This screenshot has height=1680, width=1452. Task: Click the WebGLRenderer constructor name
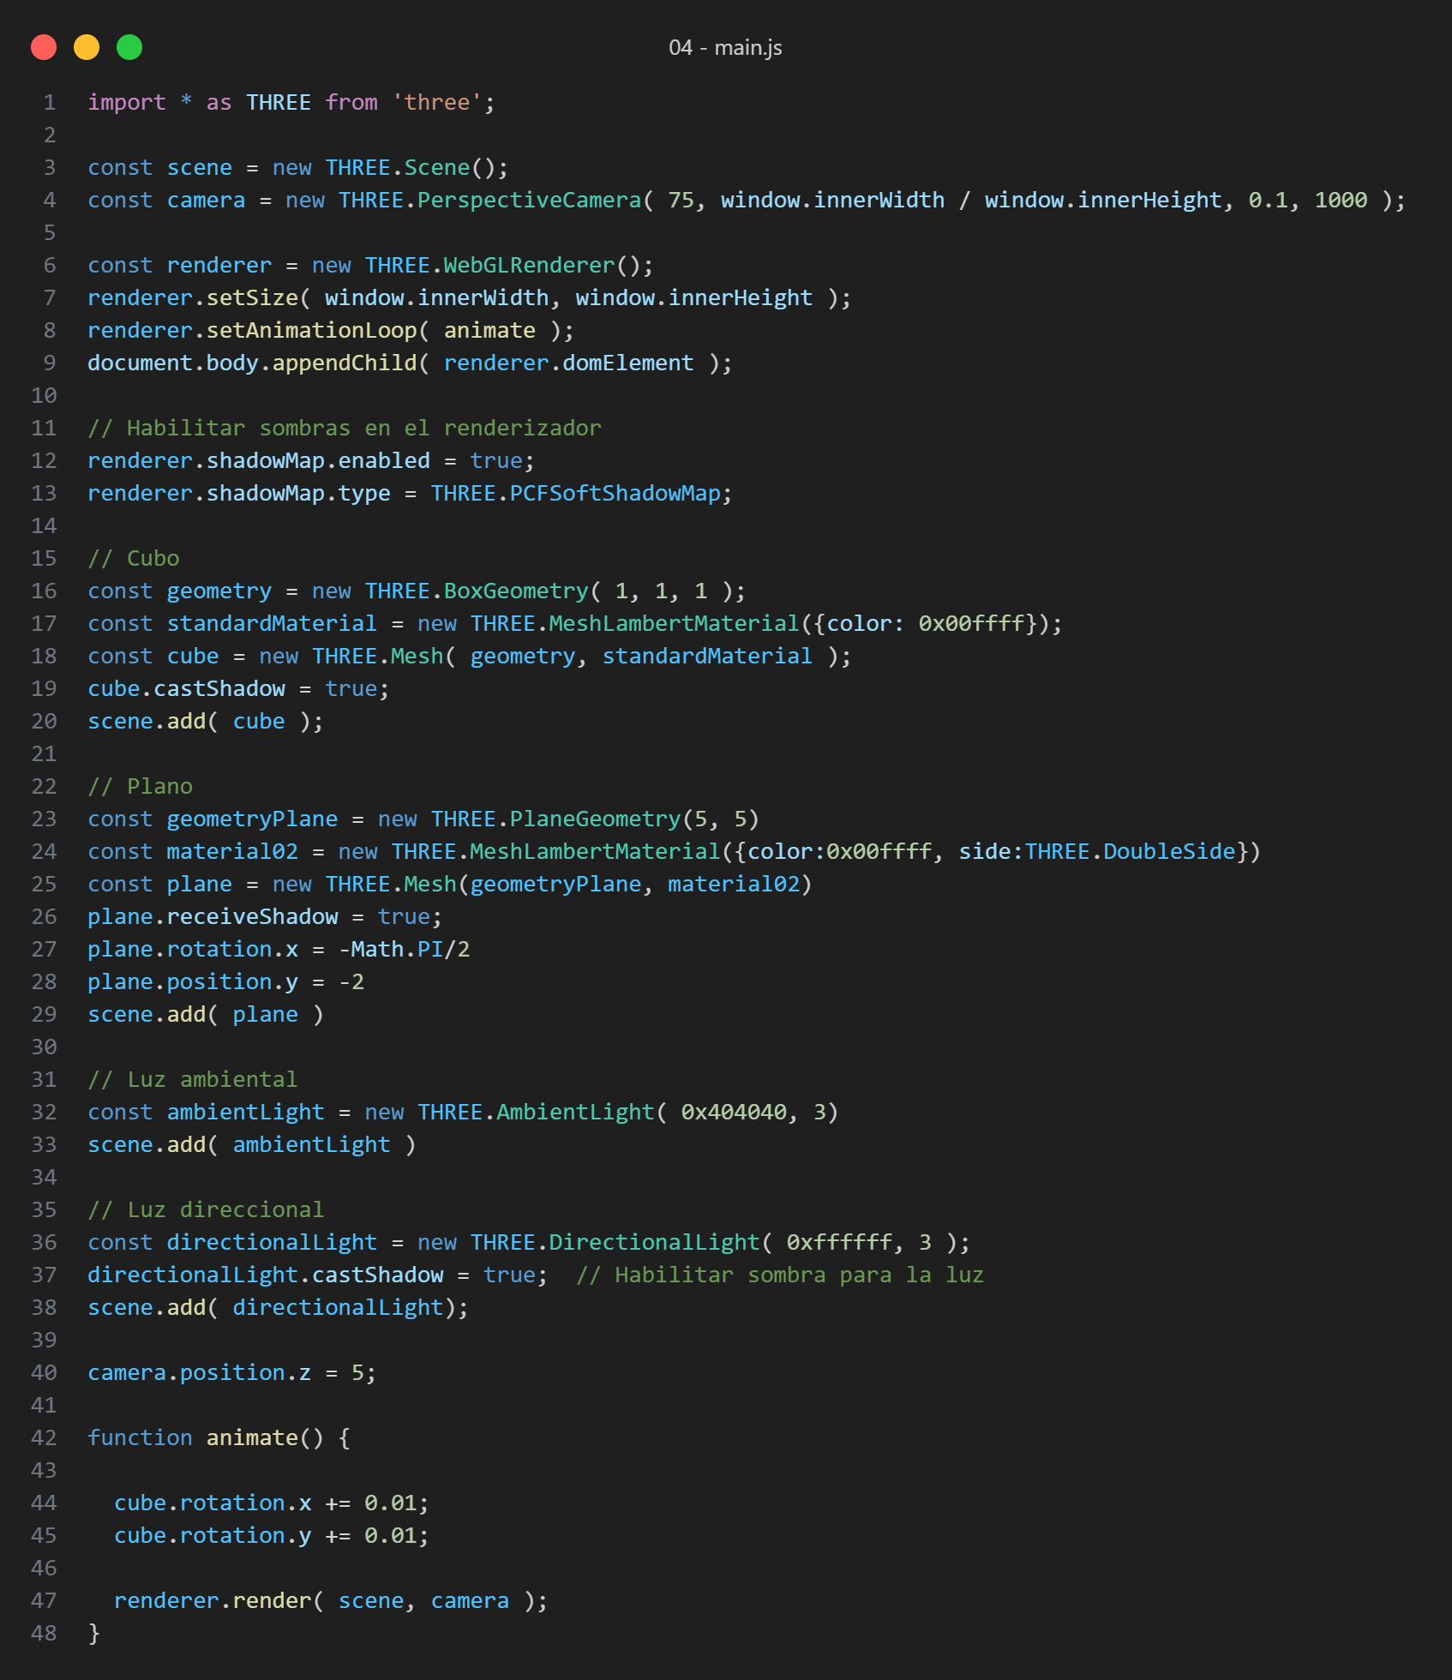pos(529,266)
